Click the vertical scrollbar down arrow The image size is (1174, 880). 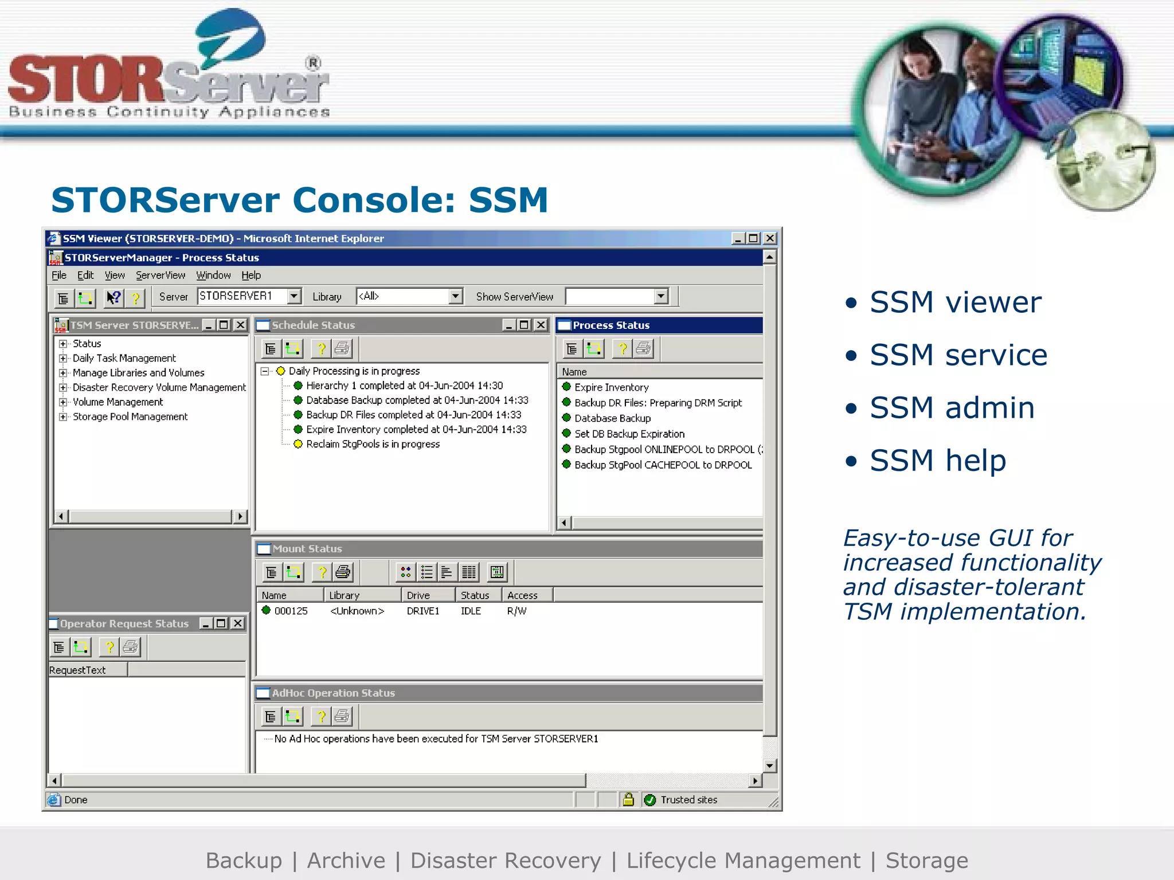point(770,765)
